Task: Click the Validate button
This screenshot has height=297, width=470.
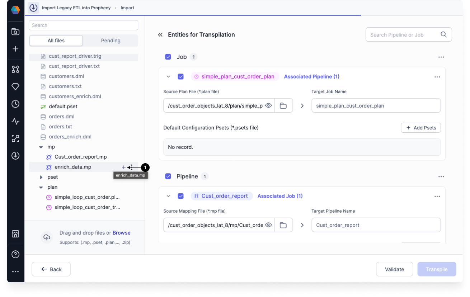Action: click(395, 269)
